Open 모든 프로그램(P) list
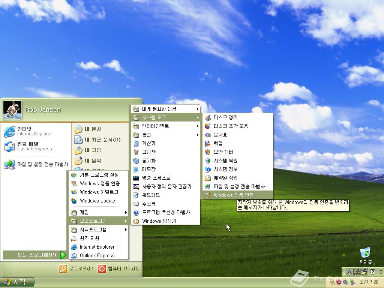Screen dimensions: 384x288 point(34,255)
